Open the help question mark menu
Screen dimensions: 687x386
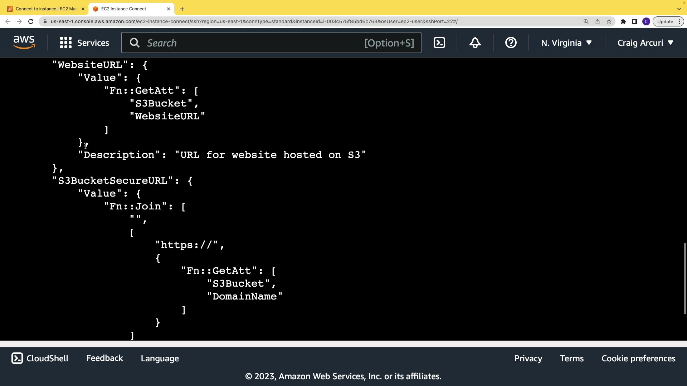[x=511, y=43]
